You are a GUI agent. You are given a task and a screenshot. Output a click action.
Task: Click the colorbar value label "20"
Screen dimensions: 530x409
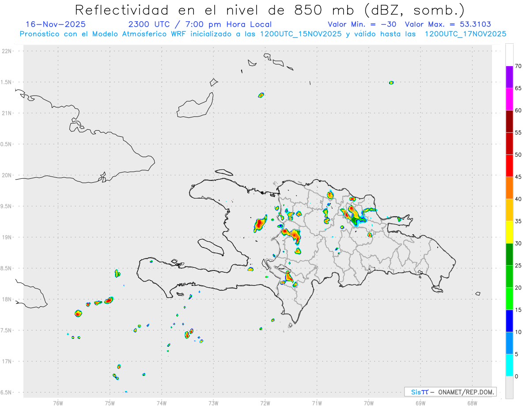518,288
